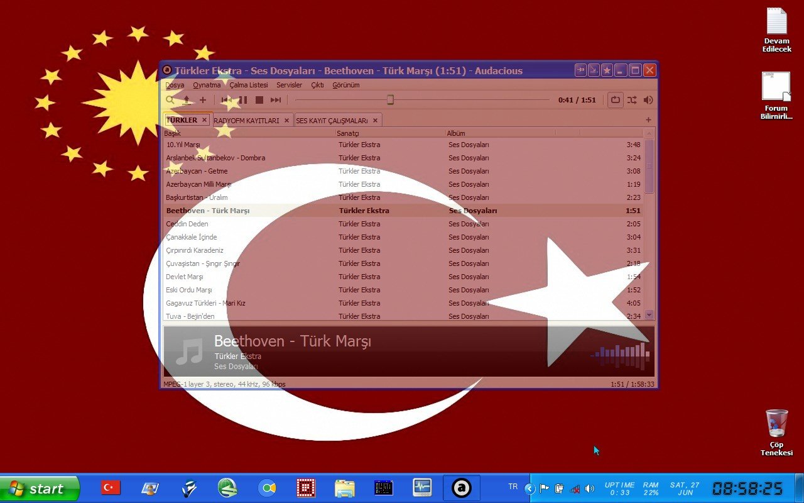The image size is (804, 503).
Task: Click the Turkish flag taskbar icon
Action: tap(111, 487)
